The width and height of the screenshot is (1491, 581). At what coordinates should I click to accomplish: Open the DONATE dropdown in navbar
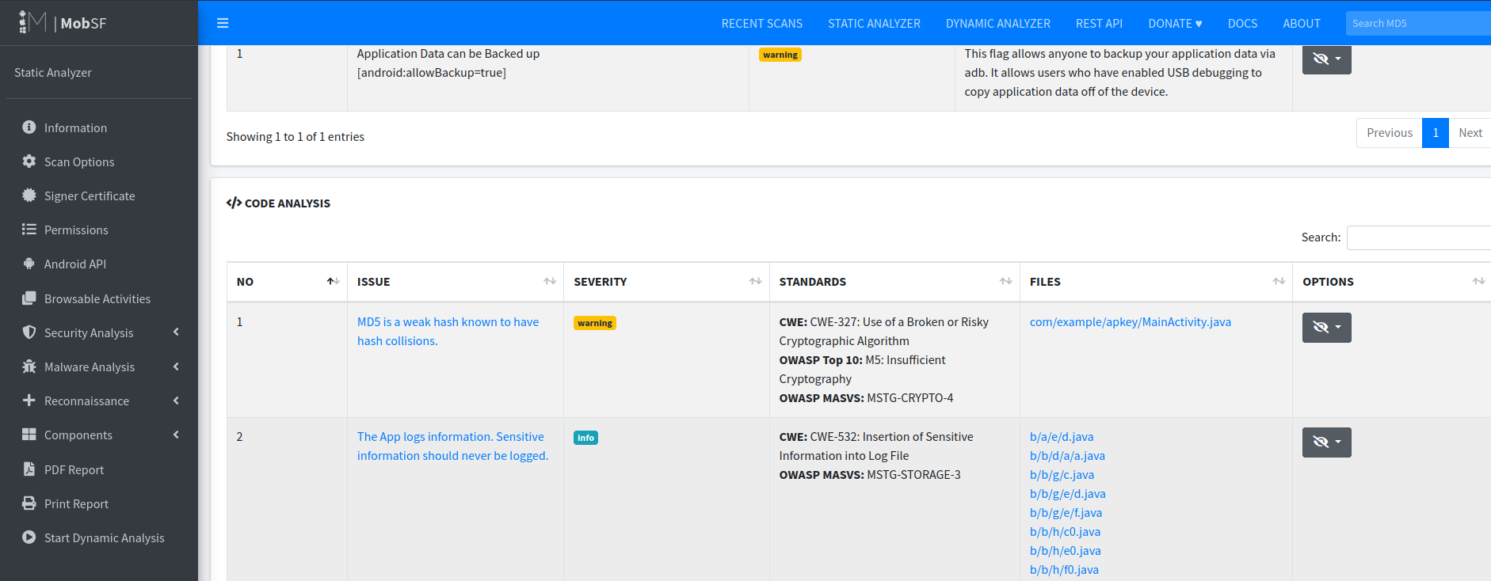coord(1174,24)
